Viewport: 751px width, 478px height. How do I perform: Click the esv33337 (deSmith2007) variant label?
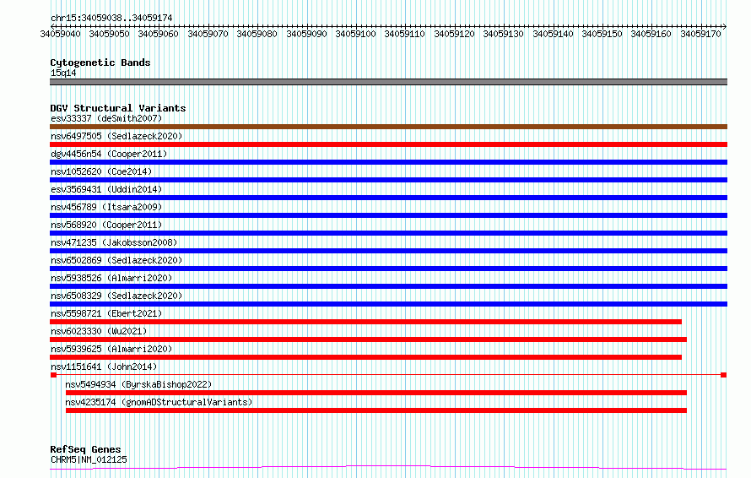[106, 118]
